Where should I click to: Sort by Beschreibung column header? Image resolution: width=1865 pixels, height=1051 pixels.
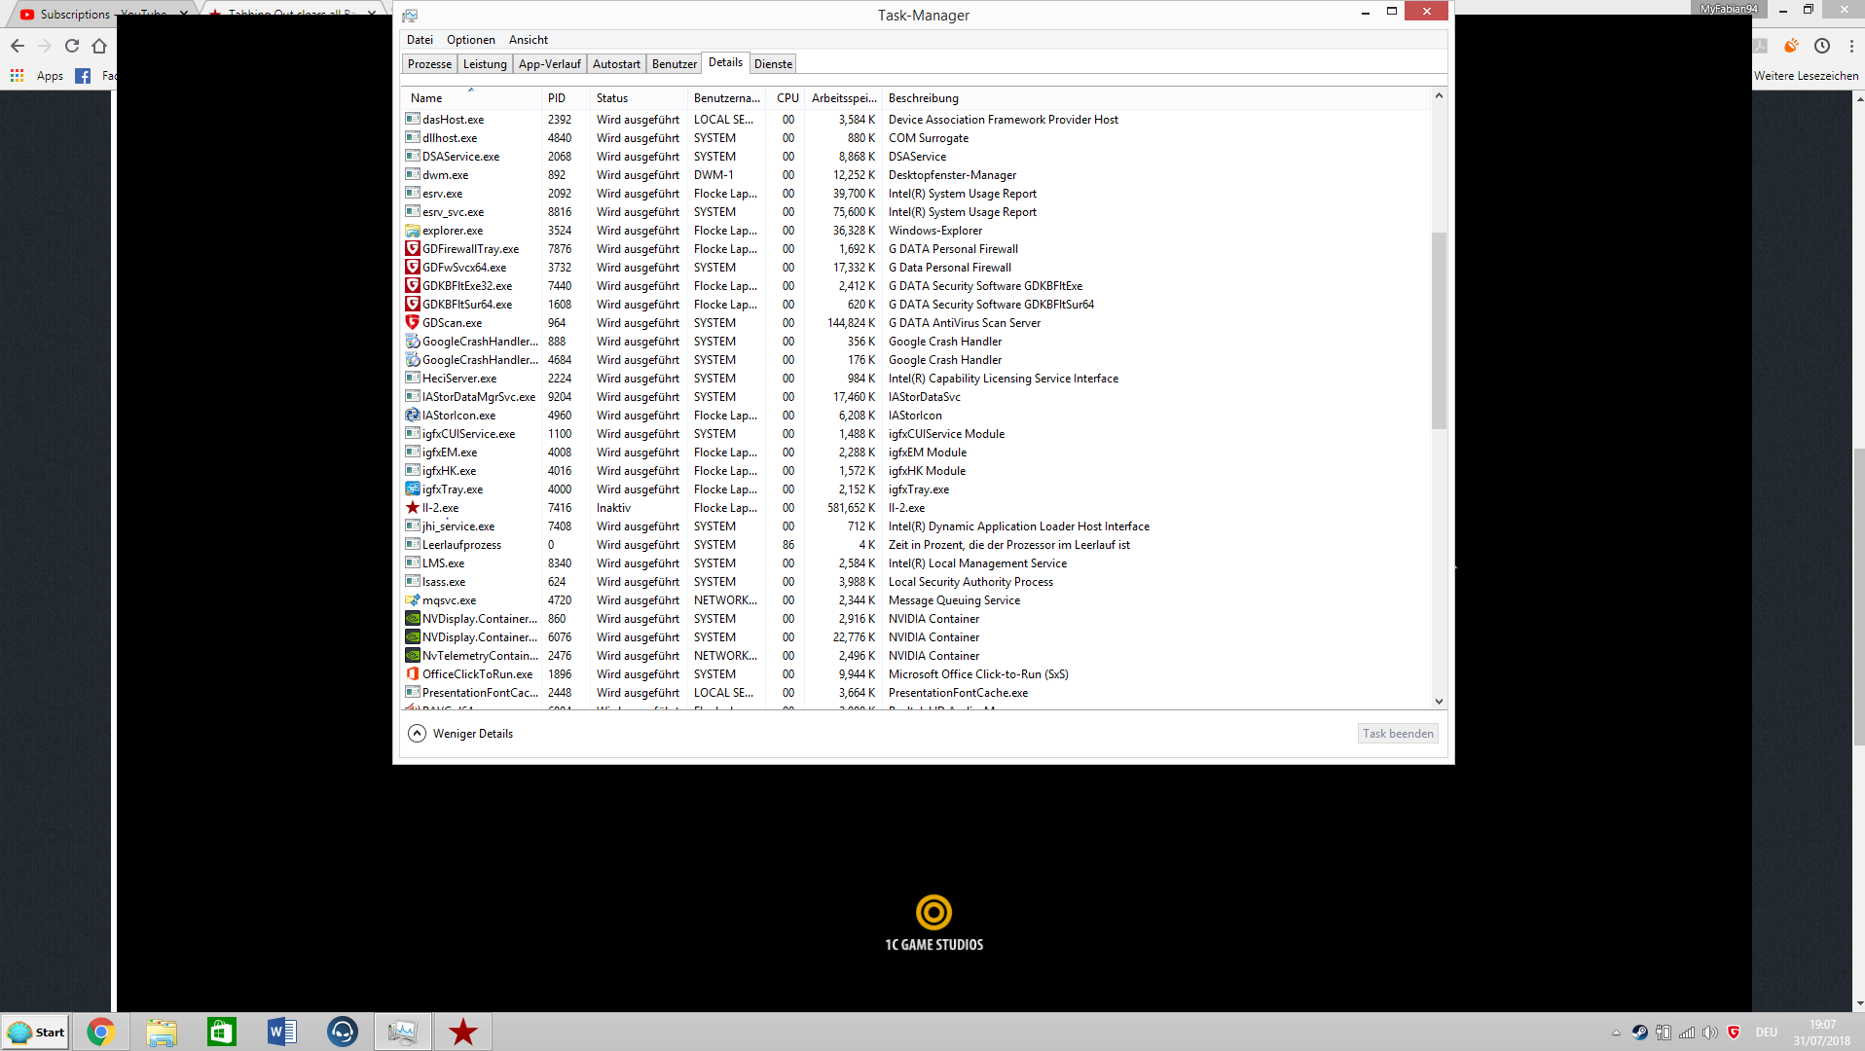[1156, 98]
